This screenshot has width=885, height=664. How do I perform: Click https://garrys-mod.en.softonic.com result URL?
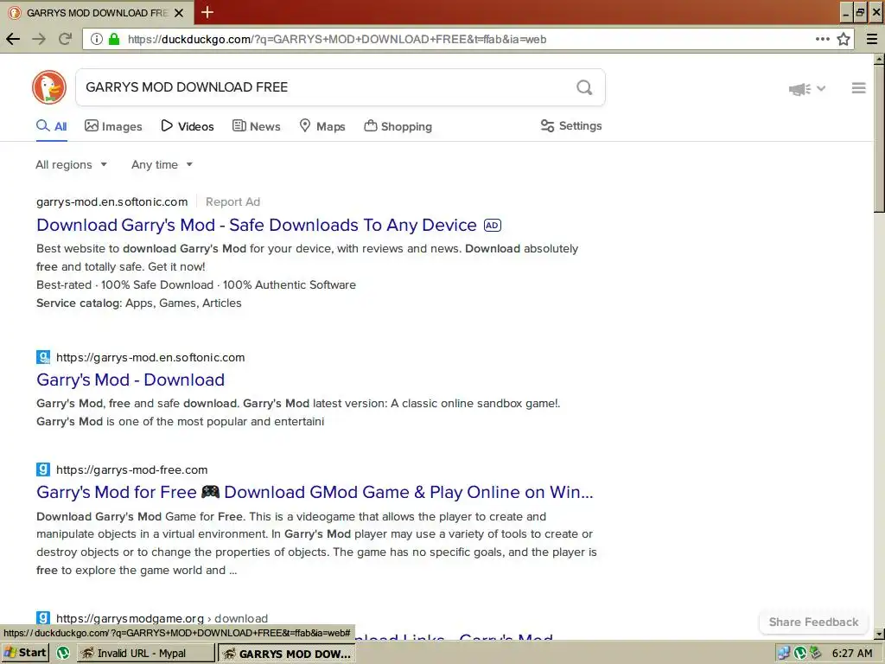[x=150, y=357]
